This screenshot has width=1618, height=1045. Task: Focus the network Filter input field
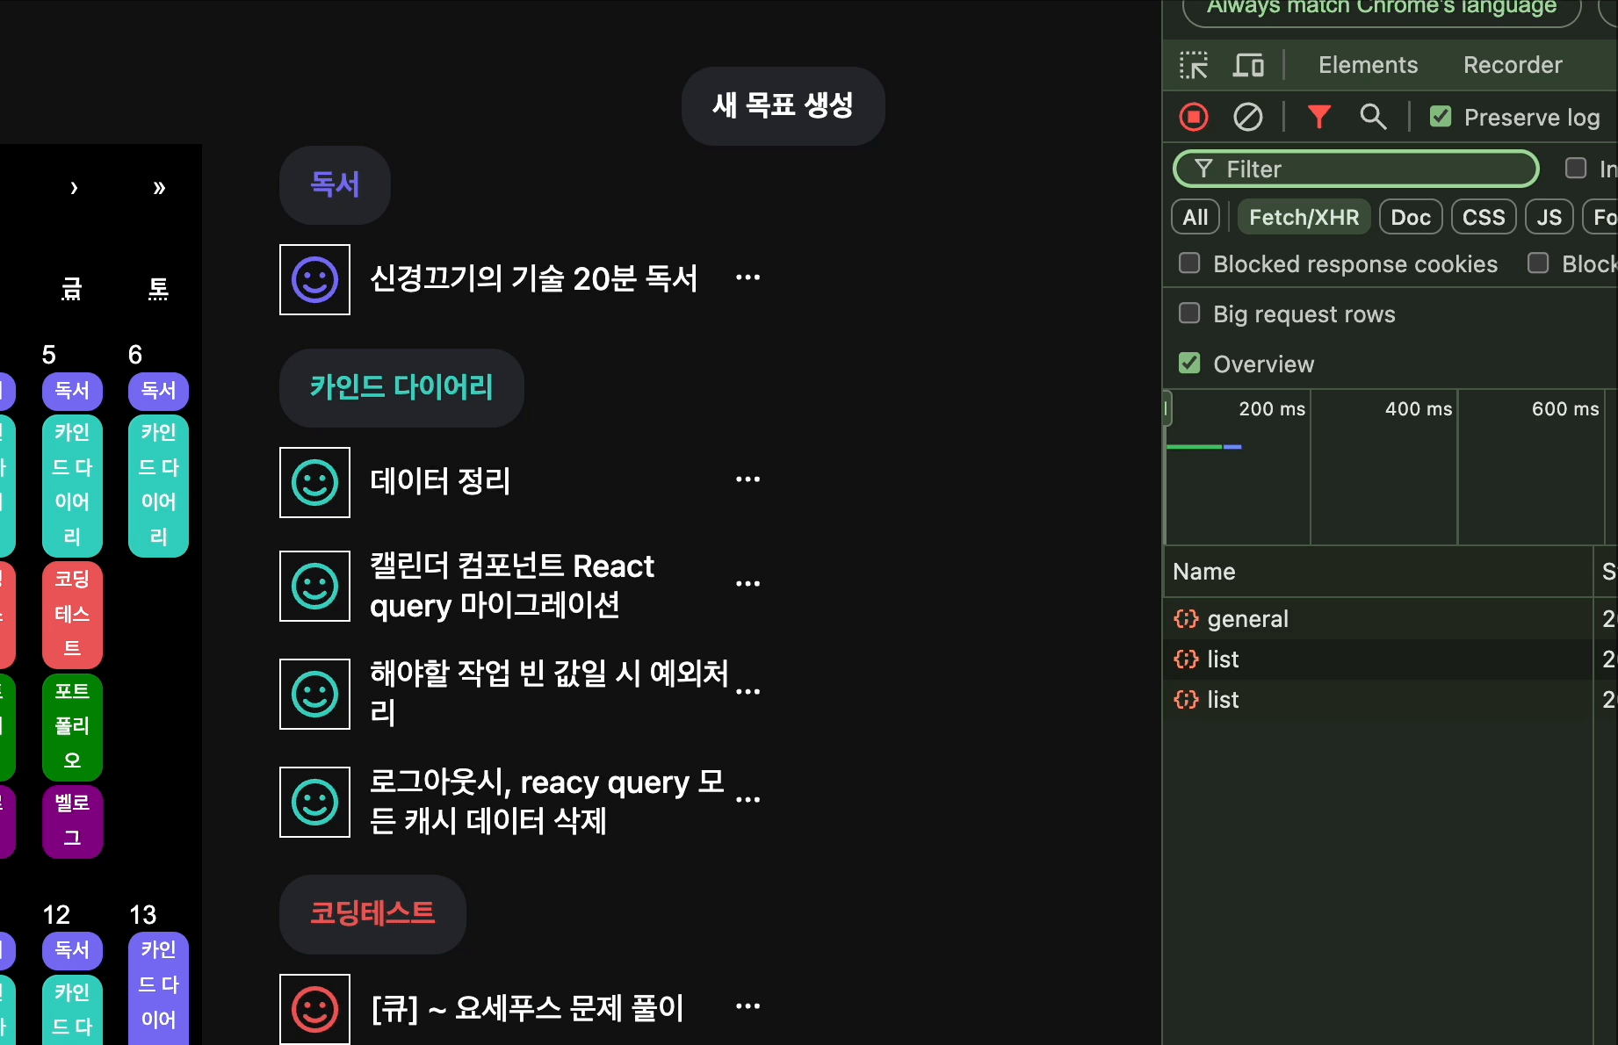pos(1355,169)
